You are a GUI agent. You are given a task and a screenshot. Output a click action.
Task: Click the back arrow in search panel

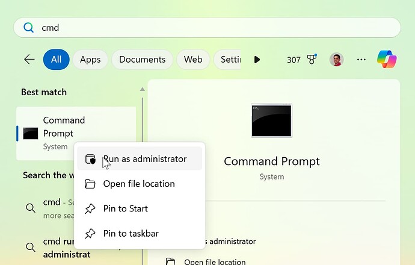tap(29, 59)
